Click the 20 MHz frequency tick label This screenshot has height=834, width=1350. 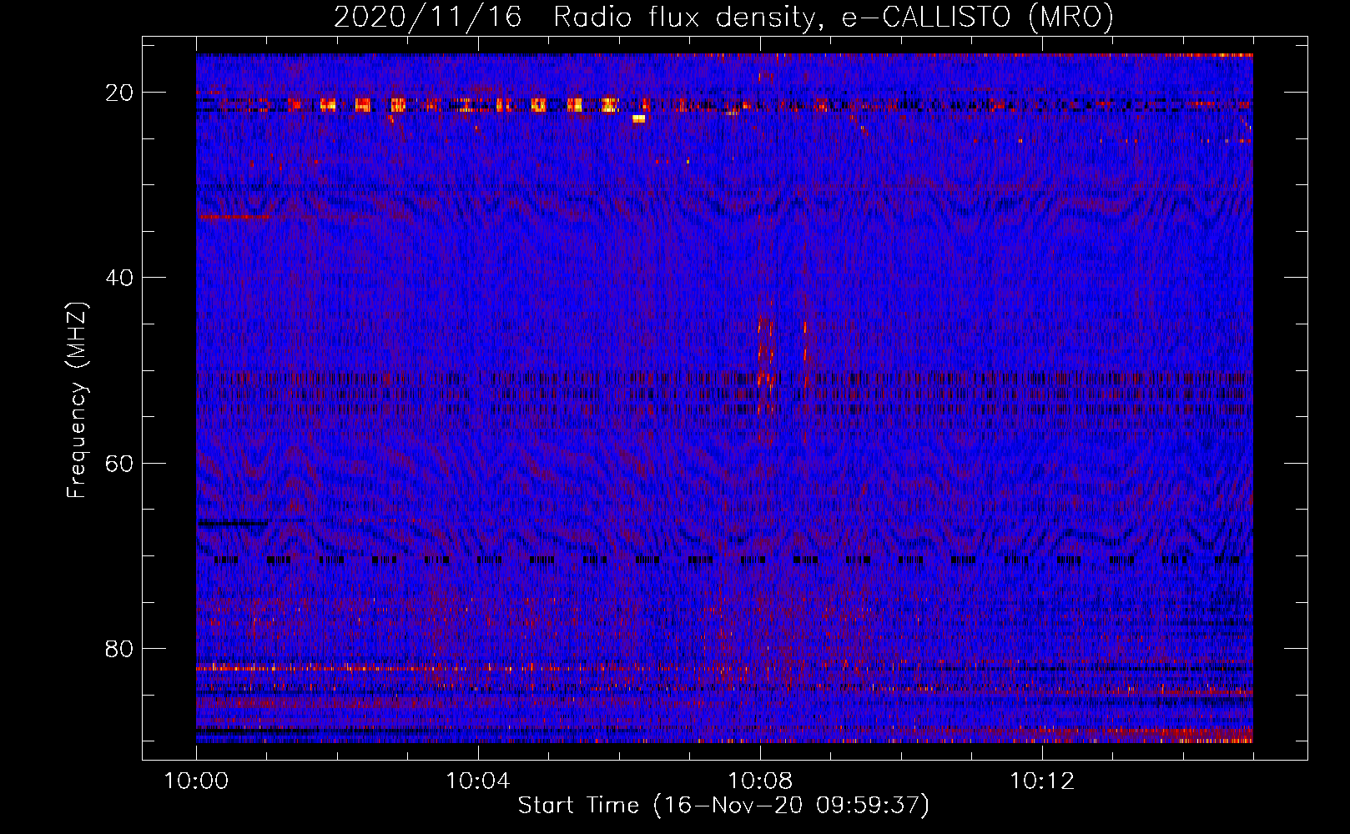(120, 93)
